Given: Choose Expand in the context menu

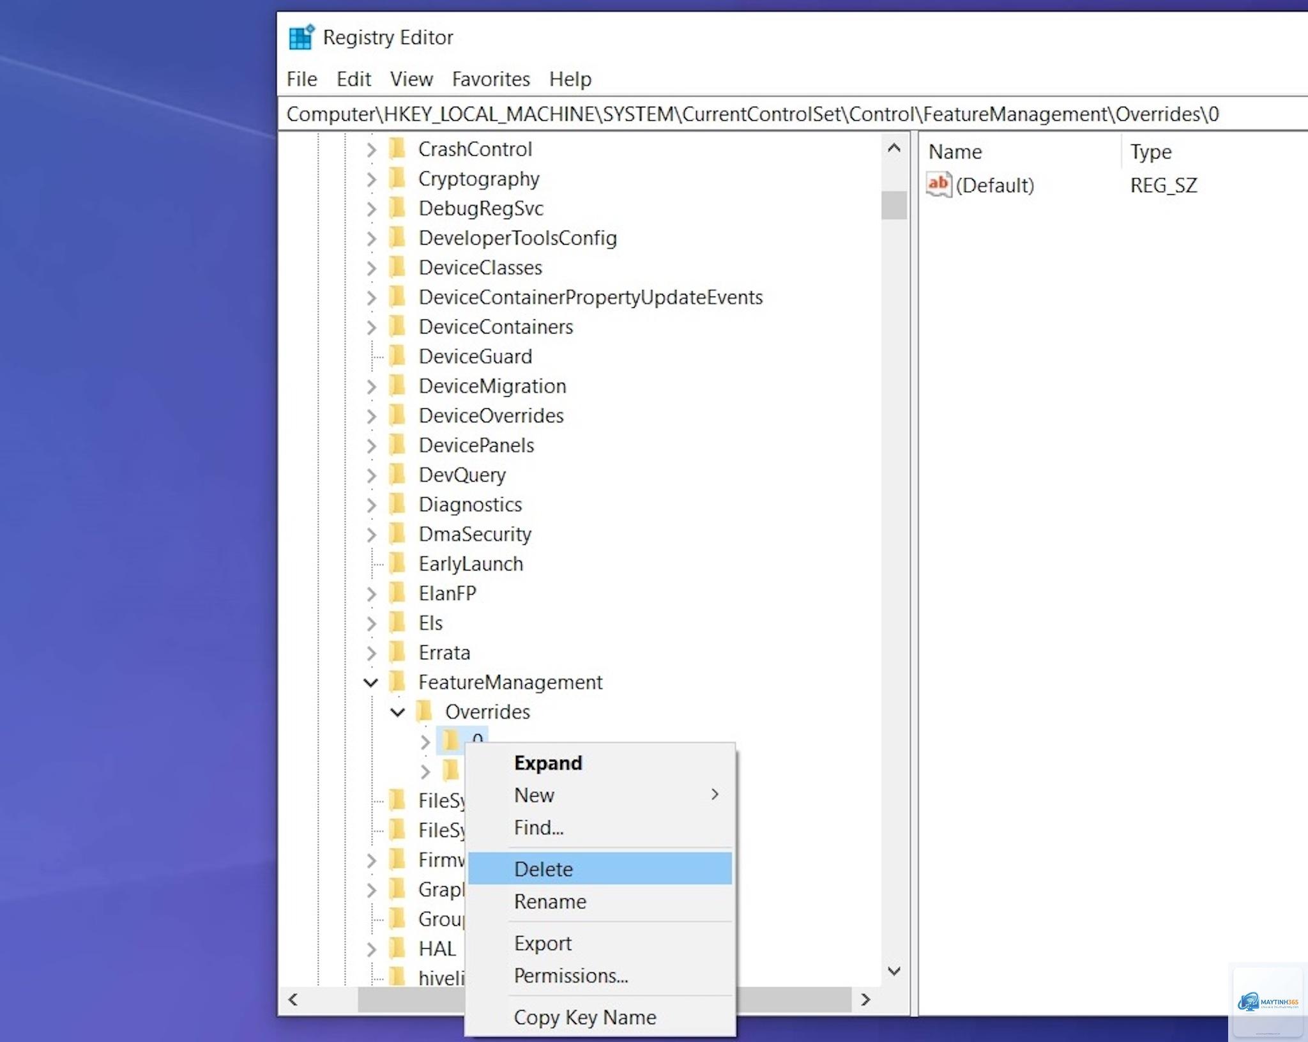Looking at the screenshot, I should point(600,763).
